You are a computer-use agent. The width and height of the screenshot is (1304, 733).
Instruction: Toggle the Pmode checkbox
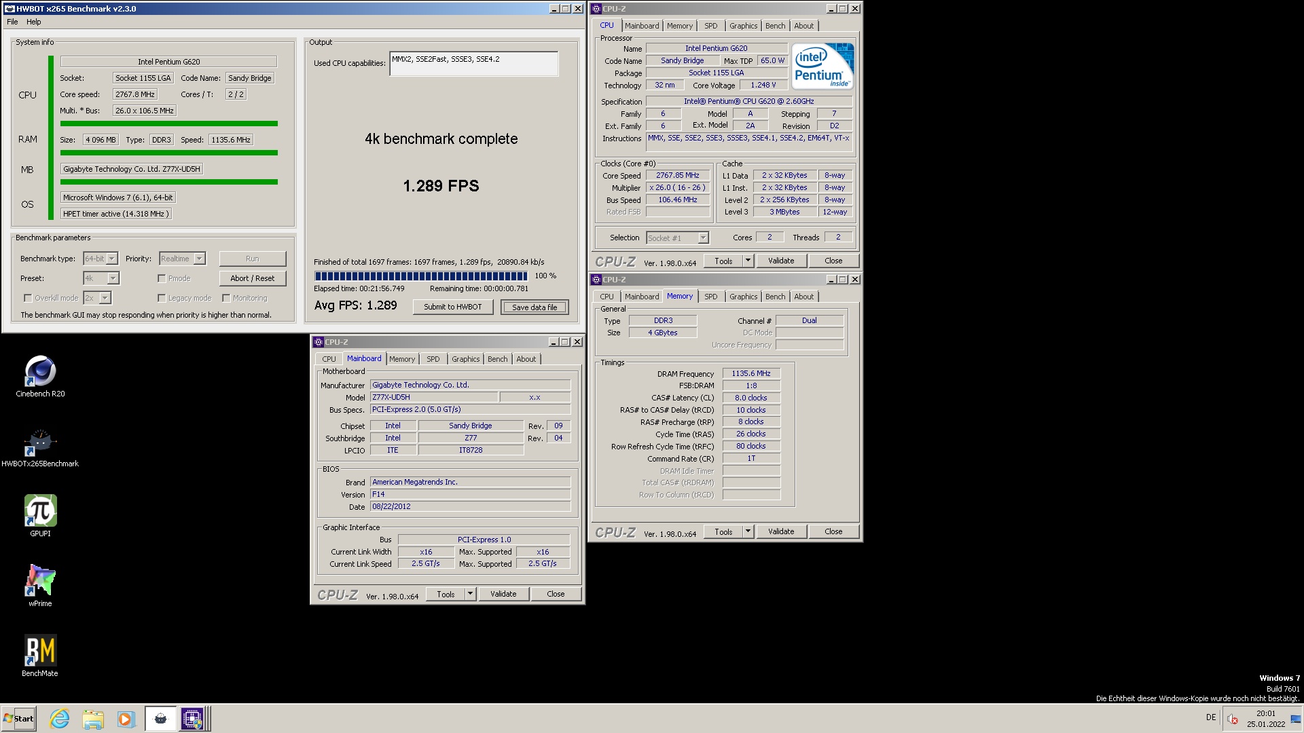(162, 278)
